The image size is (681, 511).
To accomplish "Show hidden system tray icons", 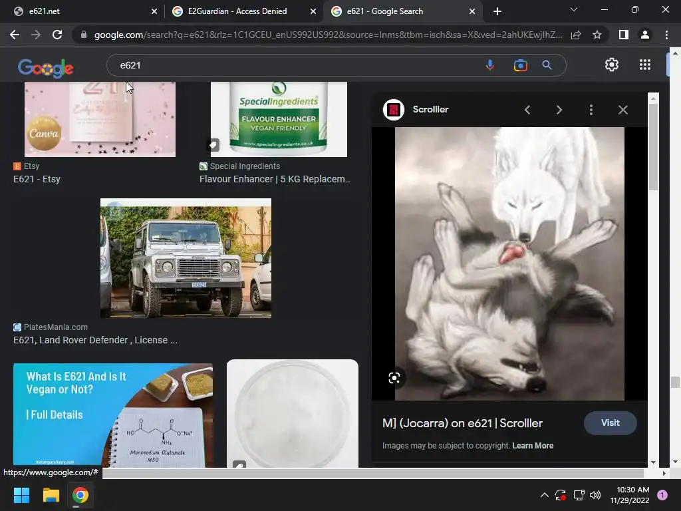I will click(544, 495).
